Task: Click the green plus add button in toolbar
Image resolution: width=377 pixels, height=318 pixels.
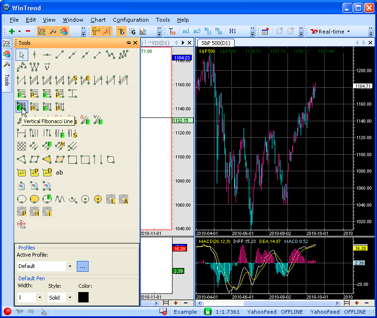Action: (x=12, y=31)
